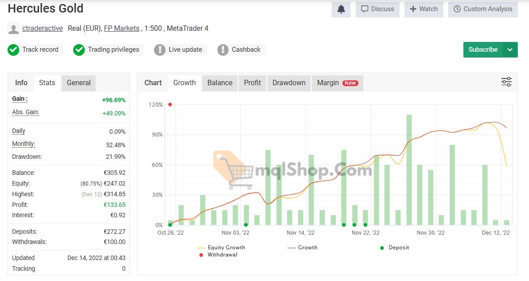Toggle Growth series in chart legend
Viewport: 529px width, 281px height.
pos(303,248)
